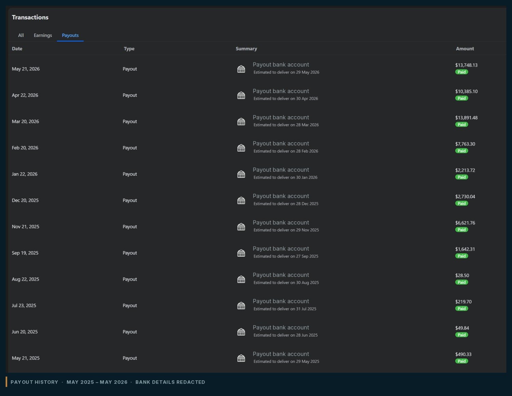The width and height of the screenshot is (512, 396).
Task: Click bank icon beside Nov 21, 2025 payout
Action: pyautogui.click(x=241, y=227)
